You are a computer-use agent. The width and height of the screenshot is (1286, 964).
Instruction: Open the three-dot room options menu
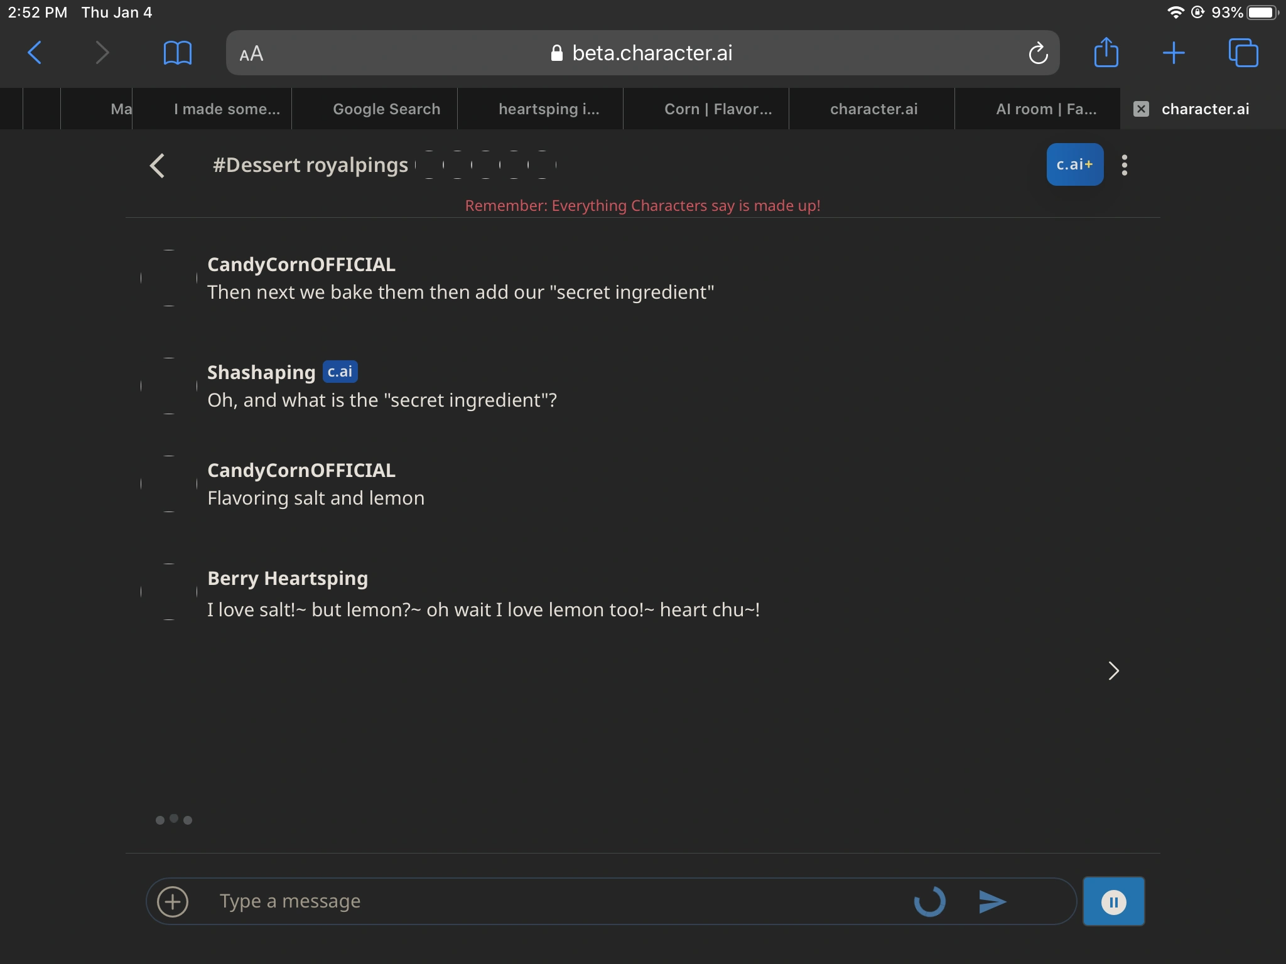(1124, 165)
